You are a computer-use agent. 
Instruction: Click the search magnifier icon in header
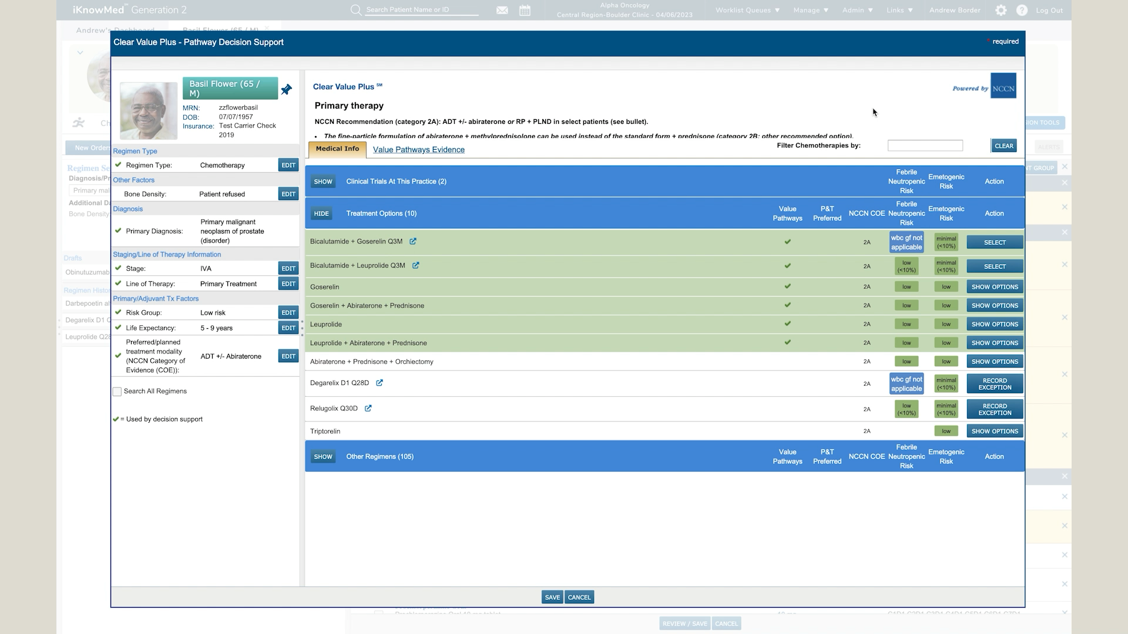[356, 10]
